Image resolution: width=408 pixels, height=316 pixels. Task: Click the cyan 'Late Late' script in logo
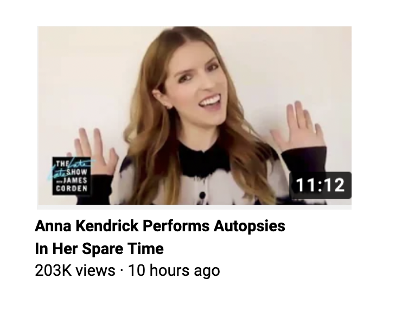(x=69, y=168)
